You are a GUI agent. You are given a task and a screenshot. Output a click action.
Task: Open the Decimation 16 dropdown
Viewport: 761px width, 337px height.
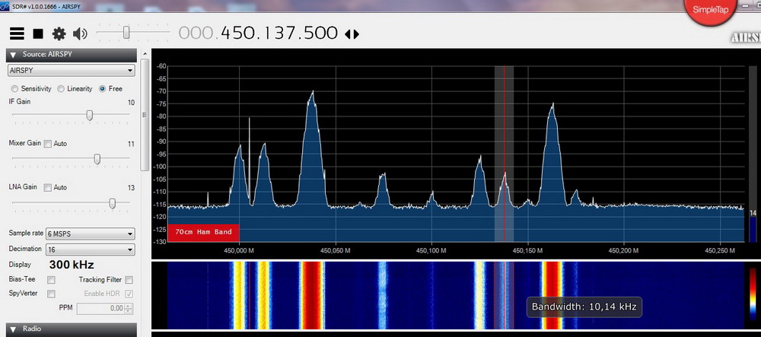[x=90, y=250]
